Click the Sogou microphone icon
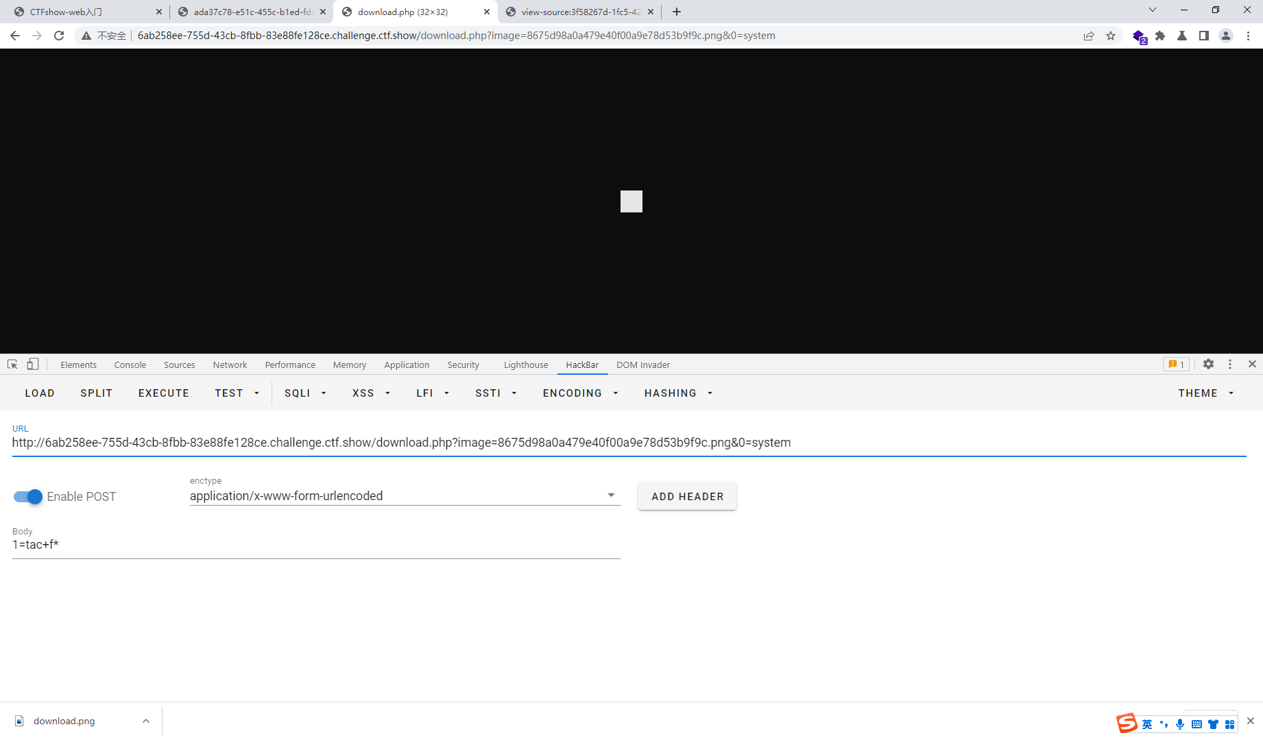 point(1180,724)
